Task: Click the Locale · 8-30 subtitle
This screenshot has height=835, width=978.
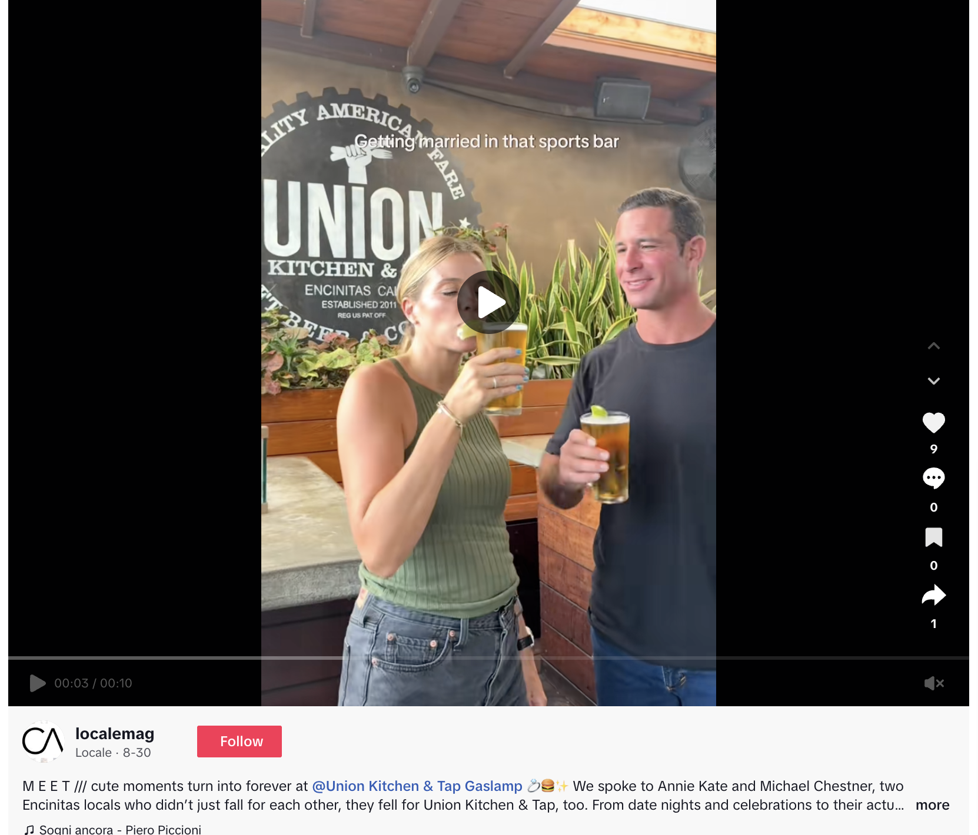Action: pyautogui.click(x=113, y=753)
